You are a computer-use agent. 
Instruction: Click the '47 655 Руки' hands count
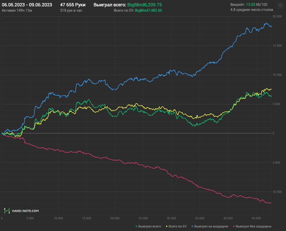pyautogui.click(x=73, y=5)
